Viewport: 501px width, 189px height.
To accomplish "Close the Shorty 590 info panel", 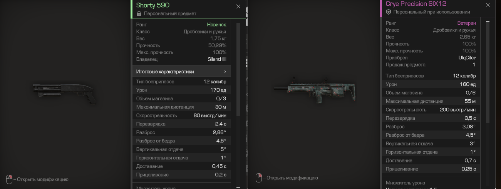I will coord(238,6).
